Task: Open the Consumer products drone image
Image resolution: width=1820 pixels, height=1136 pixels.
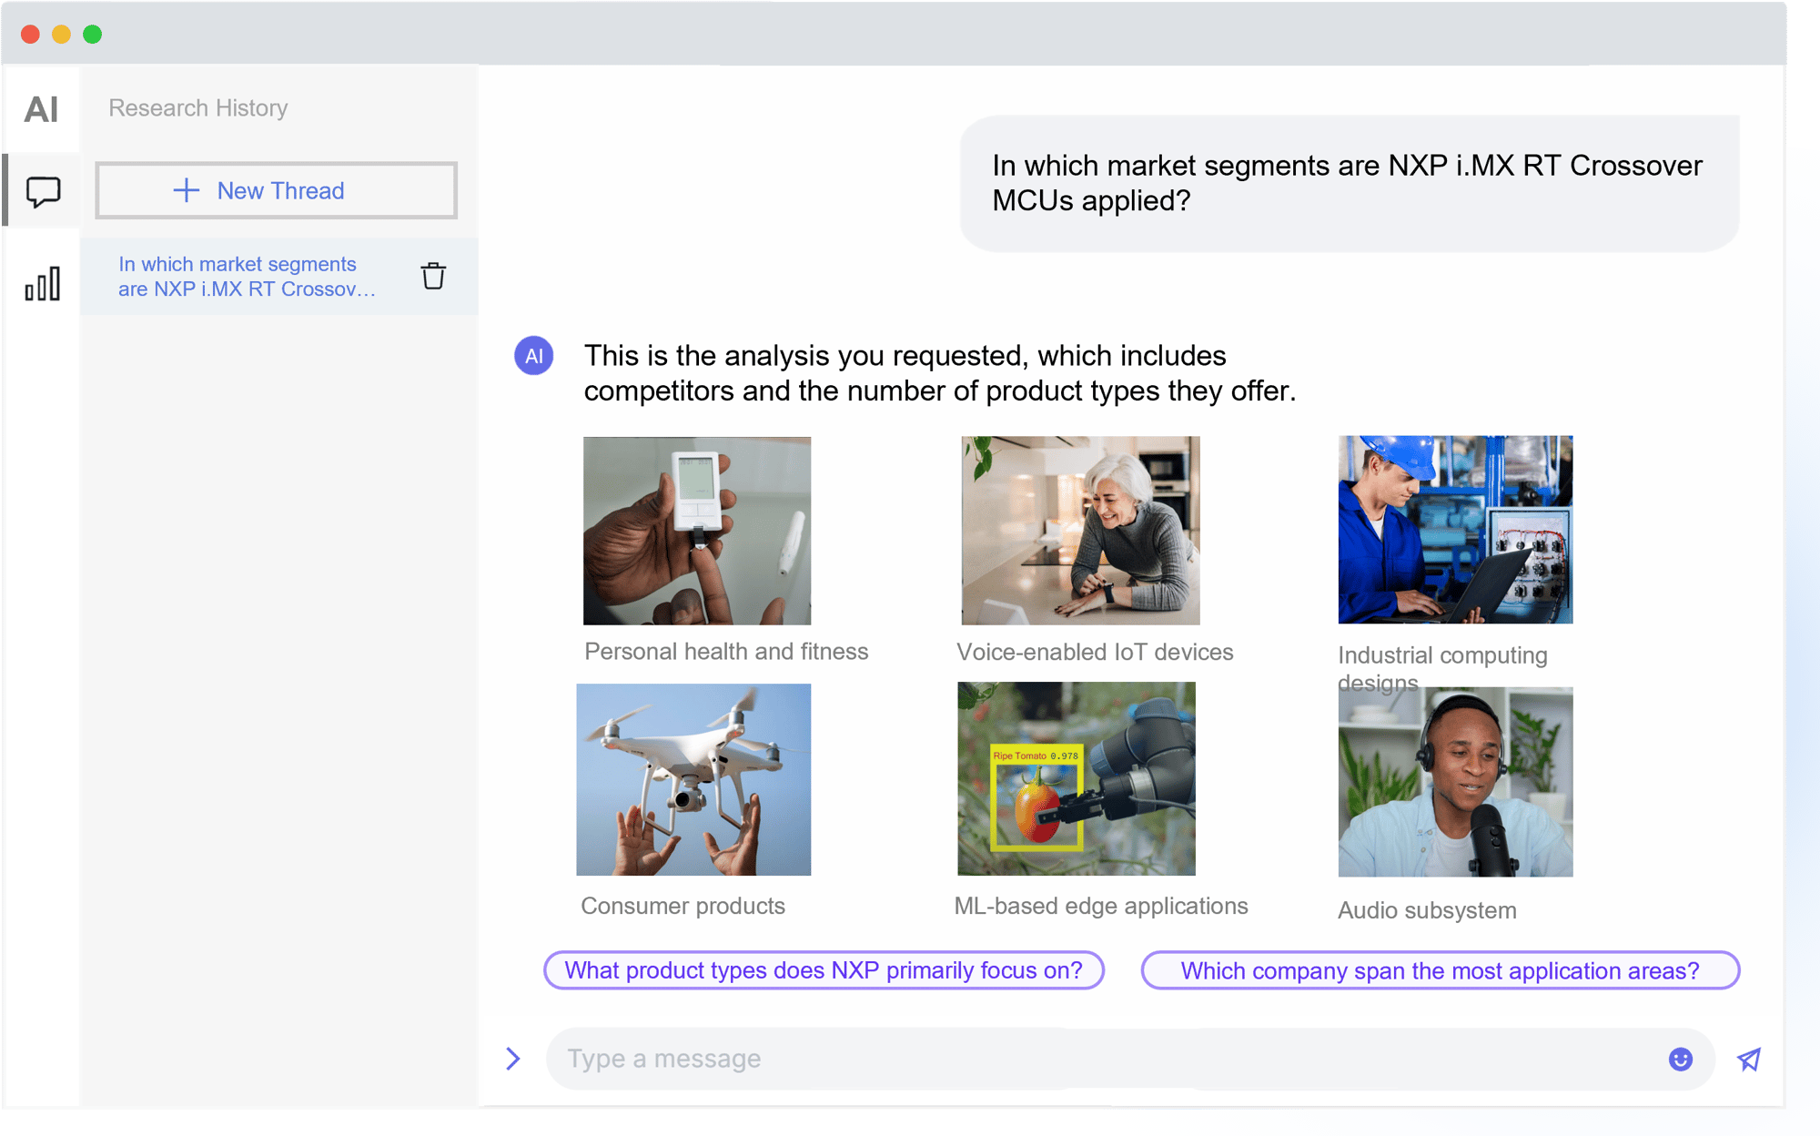Action: 693,780
